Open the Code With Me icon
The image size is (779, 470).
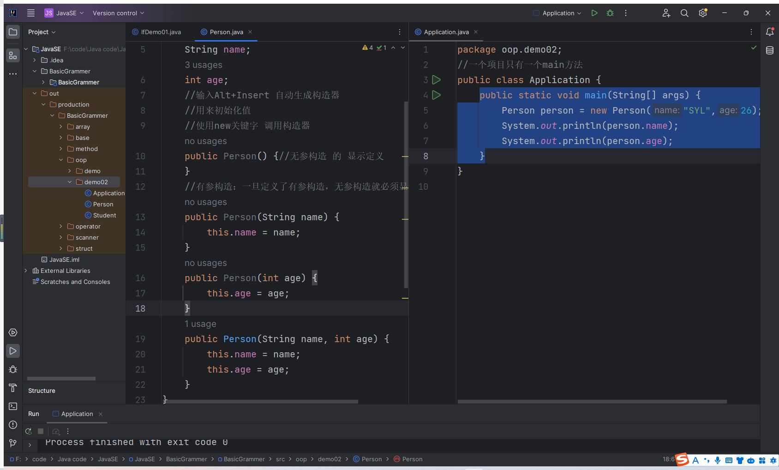point(666,13)
